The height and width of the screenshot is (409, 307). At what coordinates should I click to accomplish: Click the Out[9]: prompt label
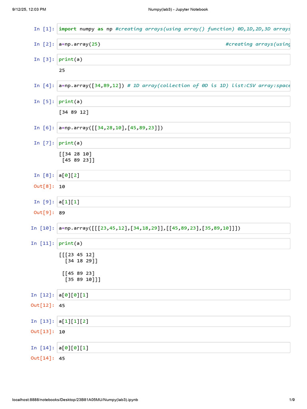tap(44, 212)
